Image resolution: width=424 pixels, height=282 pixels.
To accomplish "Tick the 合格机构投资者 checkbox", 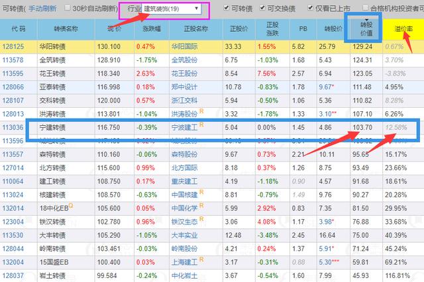I will click(365, 8).
